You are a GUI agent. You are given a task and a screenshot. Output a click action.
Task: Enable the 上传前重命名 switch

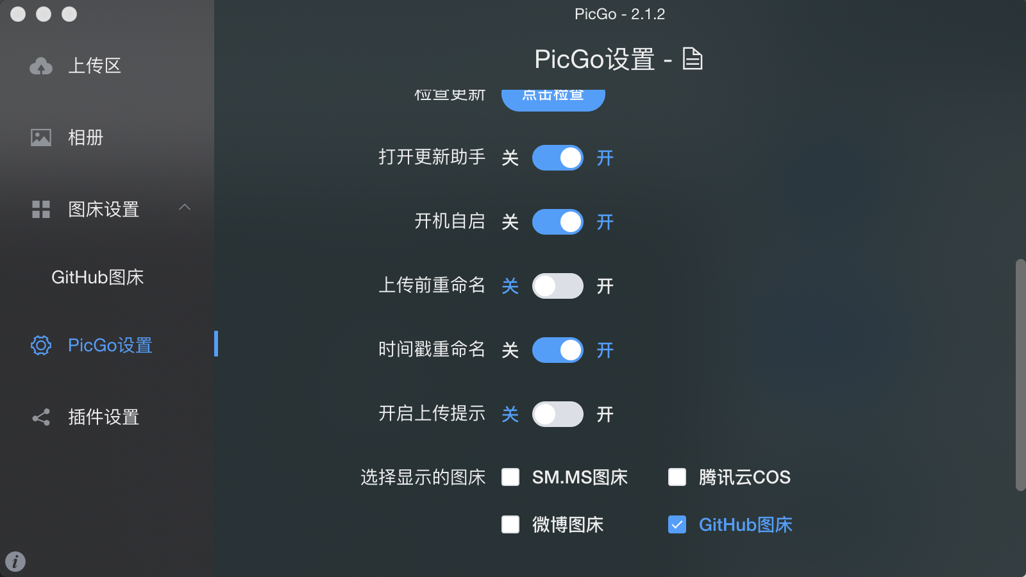click(558, 286)
